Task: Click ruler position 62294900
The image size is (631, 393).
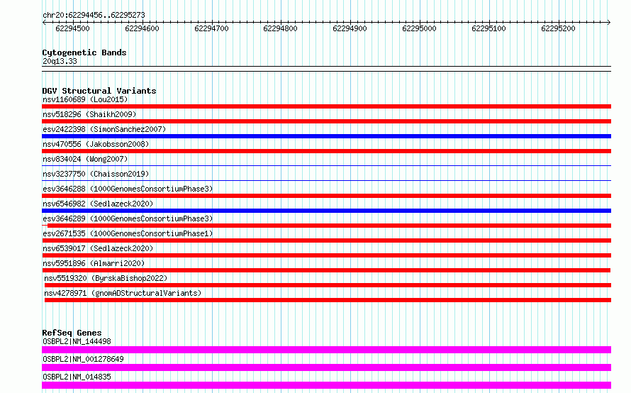Action: (350, 28)
